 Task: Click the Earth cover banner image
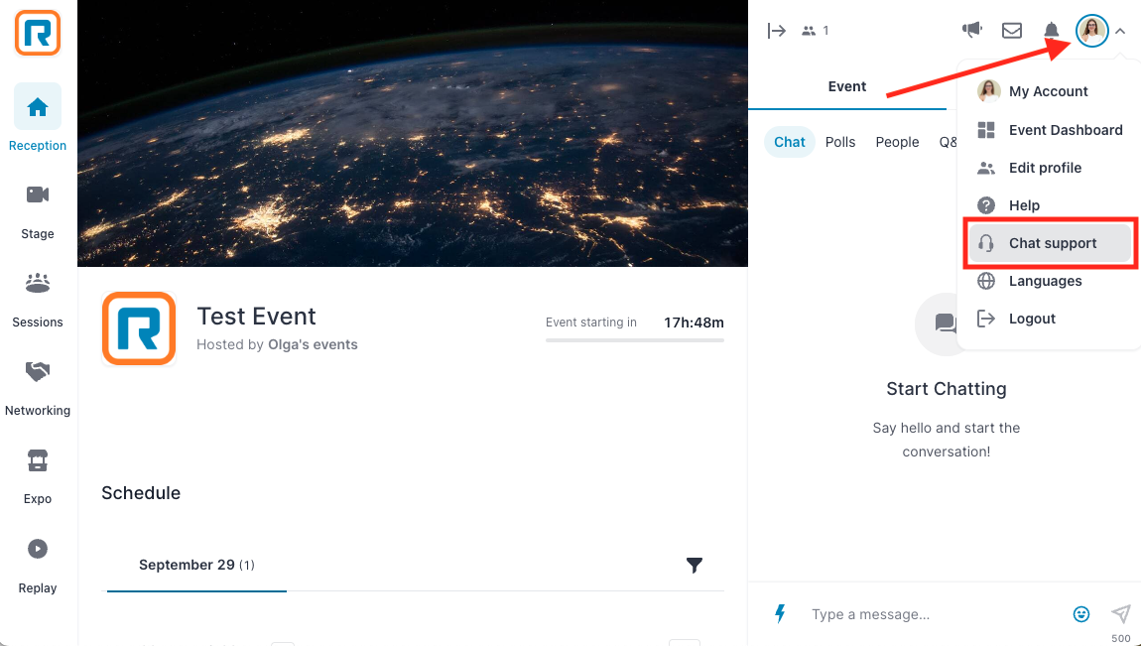tap(413, 133)
